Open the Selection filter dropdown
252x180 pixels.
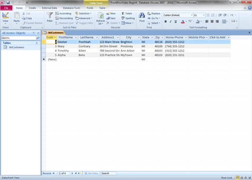[83, 14]
